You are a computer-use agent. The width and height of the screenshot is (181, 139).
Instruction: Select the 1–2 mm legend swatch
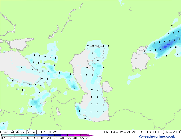coord(18,135)
